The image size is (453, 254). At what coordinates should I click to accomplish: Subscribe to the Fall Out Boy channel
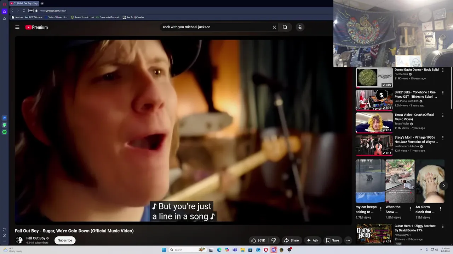pyautogui.click(x=65, y=240)
